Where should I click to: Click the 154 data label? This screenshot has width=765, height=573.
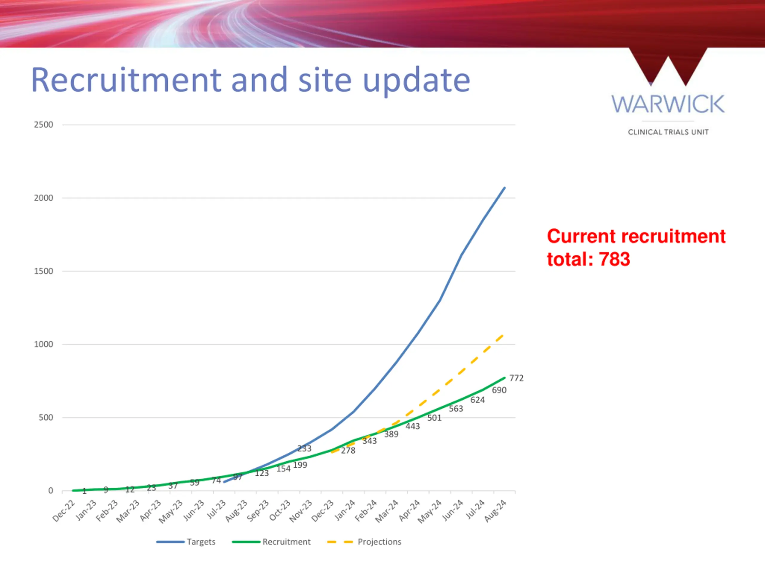click(283, 469)
